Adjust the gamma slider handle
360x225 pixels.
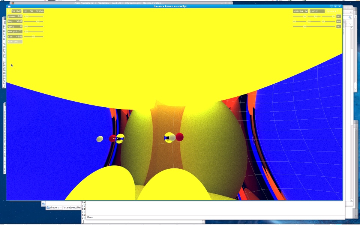(x=27, y=16)
